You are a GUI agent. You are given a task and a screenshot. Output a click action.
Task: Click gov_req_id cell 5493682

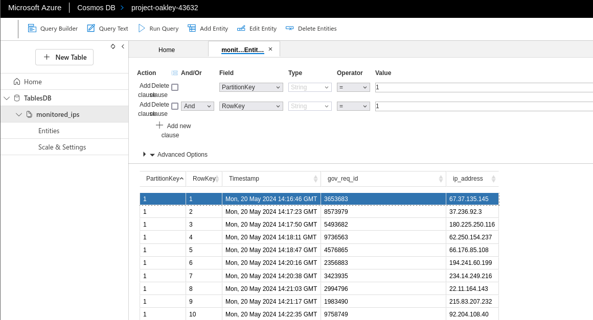tap(383, 225)
